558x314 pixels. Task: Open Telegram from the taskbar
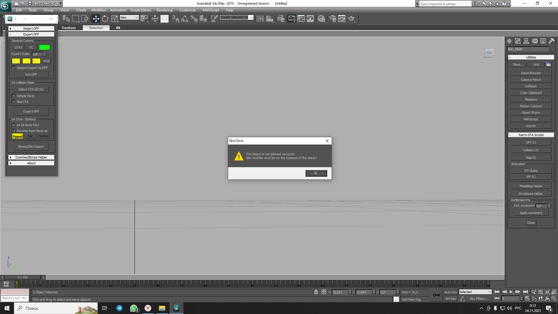pyautogui.click(x=119, y=308)
